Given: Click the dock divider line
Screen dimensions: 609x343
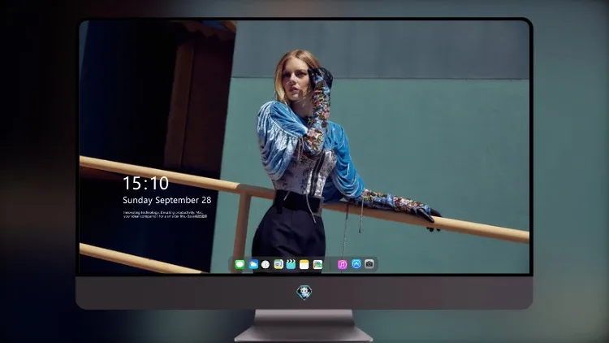Looking at the screenshot, I should (330, 264).
